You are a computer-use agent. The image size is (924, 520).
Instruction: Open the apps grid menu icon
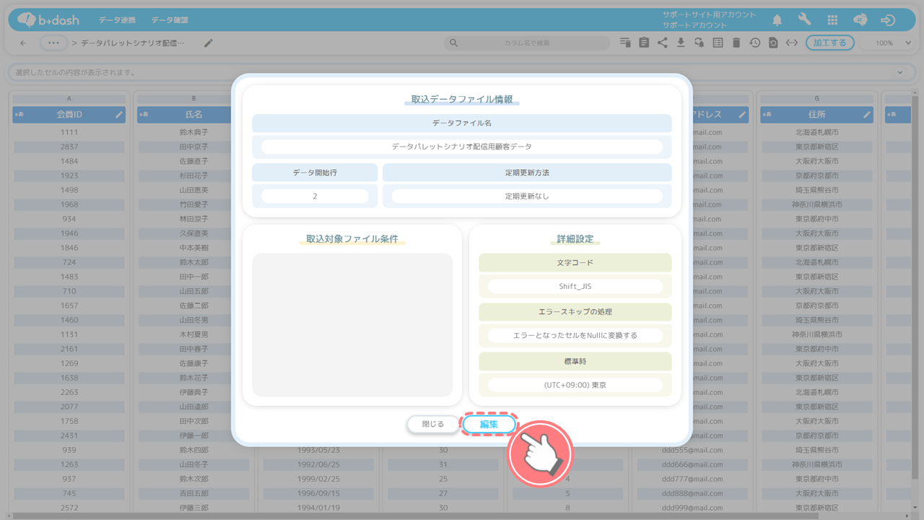(832, 20)
